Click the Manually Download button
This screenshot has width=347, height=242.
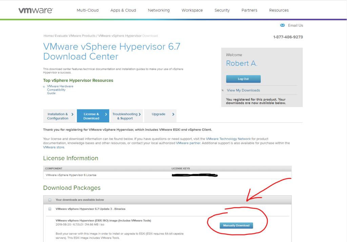[x=236, y=225]
